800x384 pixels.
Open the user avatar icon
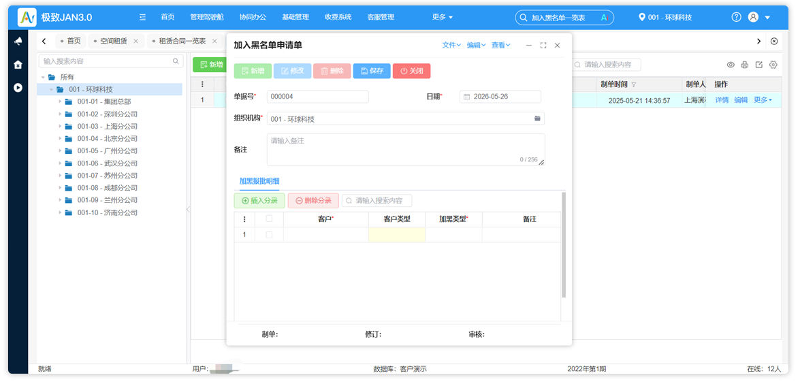pos(753,17)
